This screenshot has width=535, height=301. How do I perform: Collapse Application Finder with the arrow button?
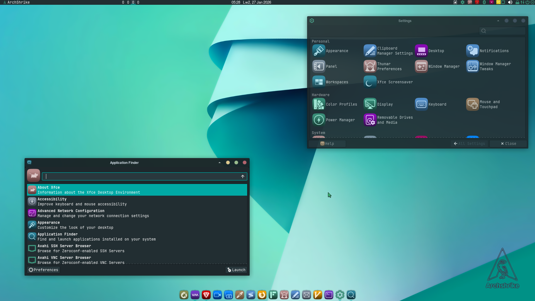[x=243, y=176]
